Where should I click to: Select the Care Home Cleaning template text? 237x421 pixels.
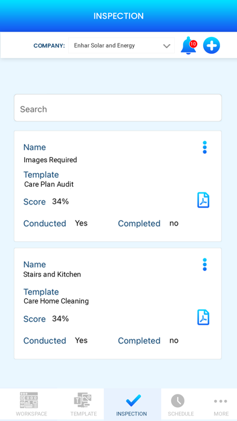pos(56,301)
